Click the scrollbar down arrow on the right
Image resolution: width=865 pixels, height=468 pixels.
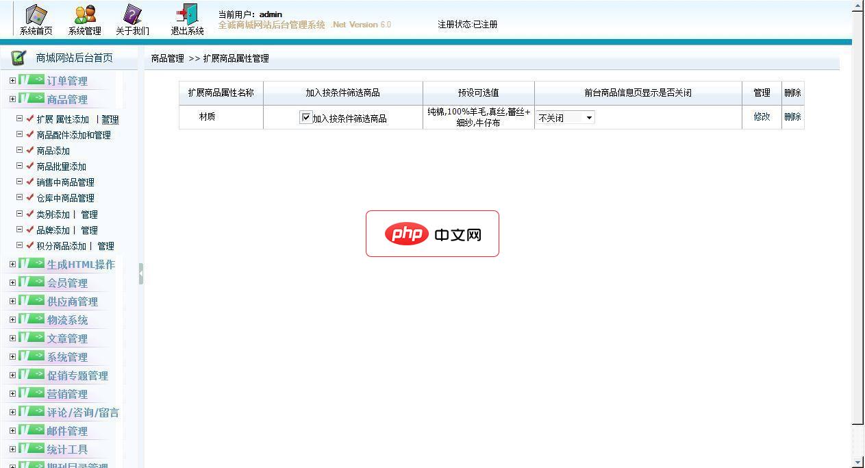tap(859, 461)
